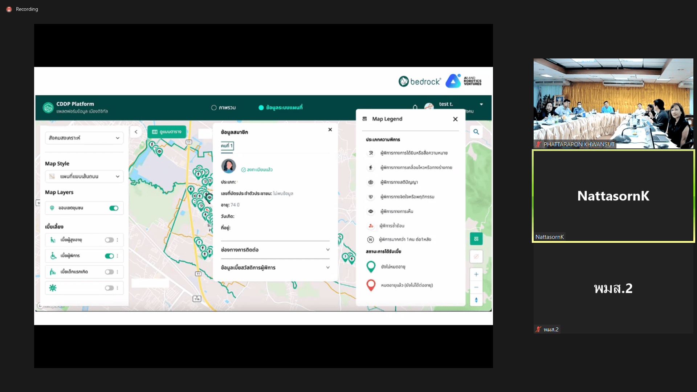Open the สังคมสงเคราะห์ category dropdown
The height and width of the screenshot is (392, 697).
84,138
